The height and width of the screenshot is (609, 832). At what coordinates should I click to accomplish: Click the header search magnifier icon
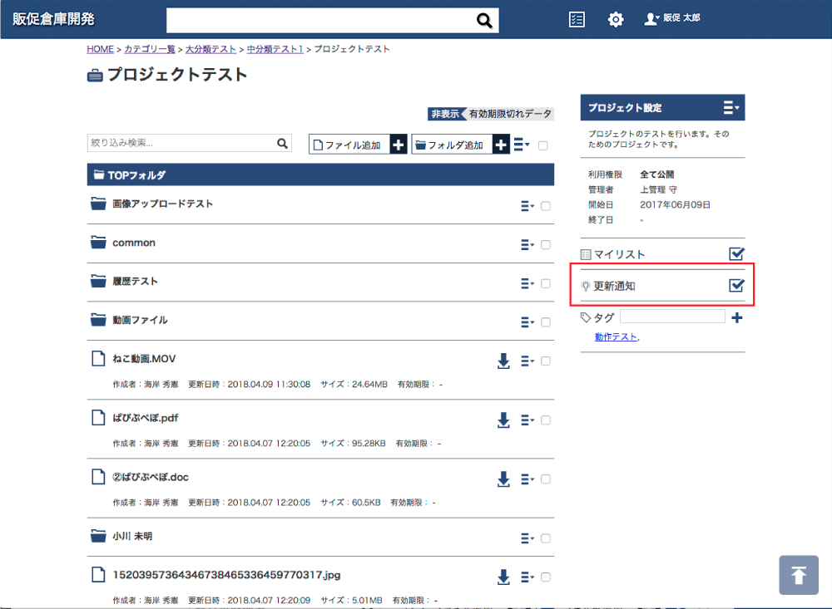click(x=484, y=20)
